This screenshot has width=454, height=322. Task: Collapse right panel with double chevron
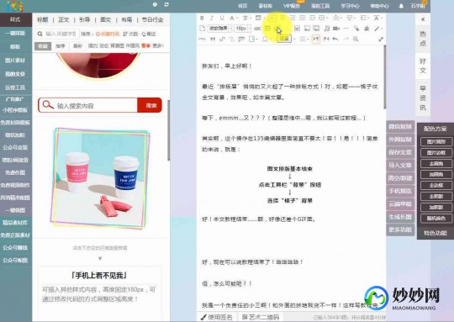pos(423,19)
